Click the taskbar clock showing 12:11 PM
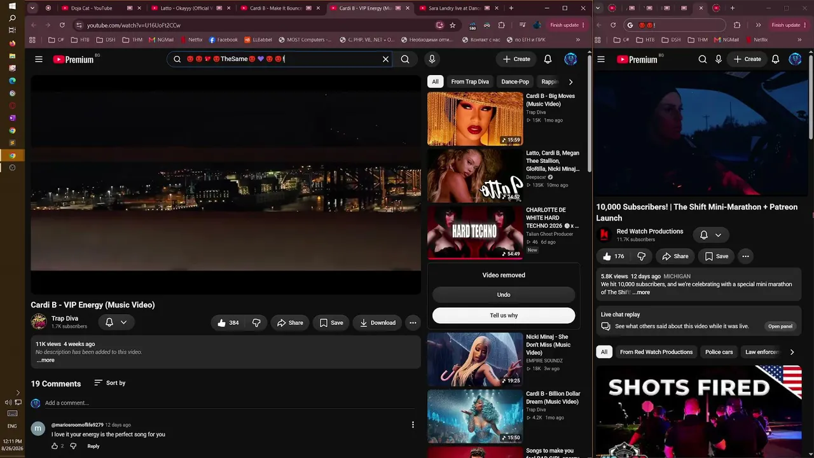Image resolution: width=814 pixels, height=458 pixels. tap(12, 441)
